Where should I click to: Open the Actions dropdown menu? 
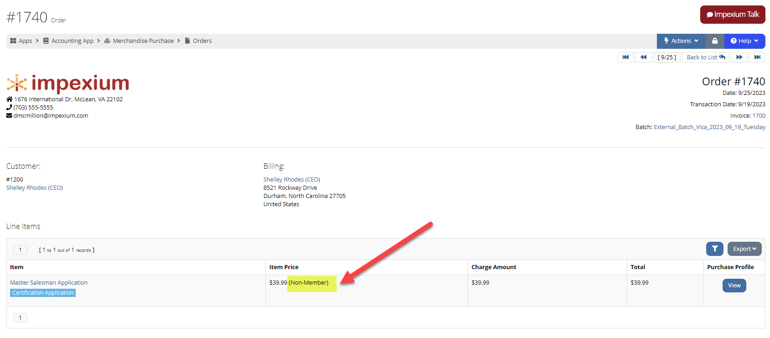click(681, 41)
